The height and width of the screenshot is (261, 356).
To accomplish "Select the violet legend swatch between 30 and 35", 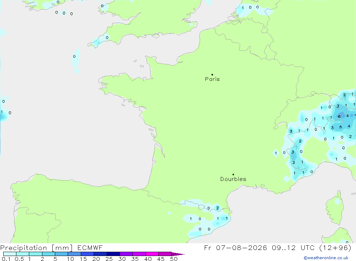I will (126, 254).
